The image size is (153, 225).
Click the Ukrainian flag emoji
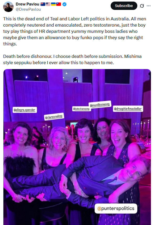53,4
